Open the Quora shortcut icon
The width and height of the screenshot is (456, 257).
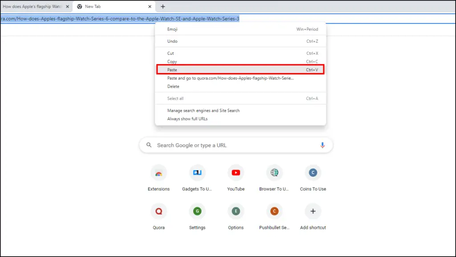coord(159,212)
